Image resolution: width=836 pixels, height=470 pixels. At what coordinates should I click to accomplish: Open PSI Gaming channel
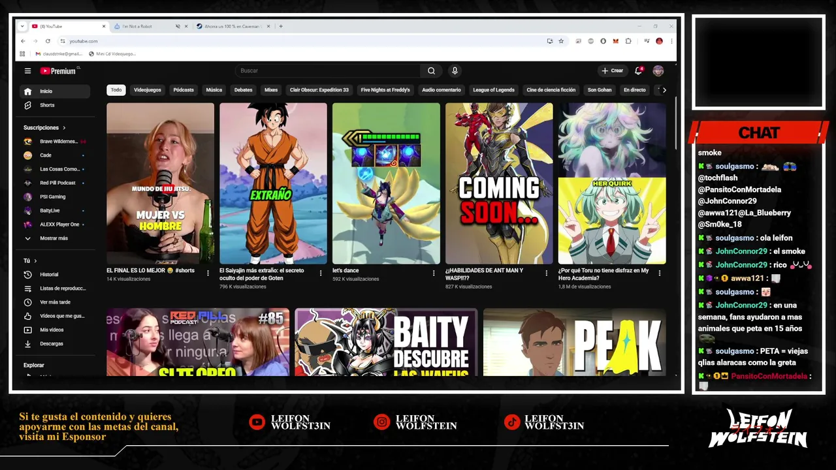tap(55, 196)
